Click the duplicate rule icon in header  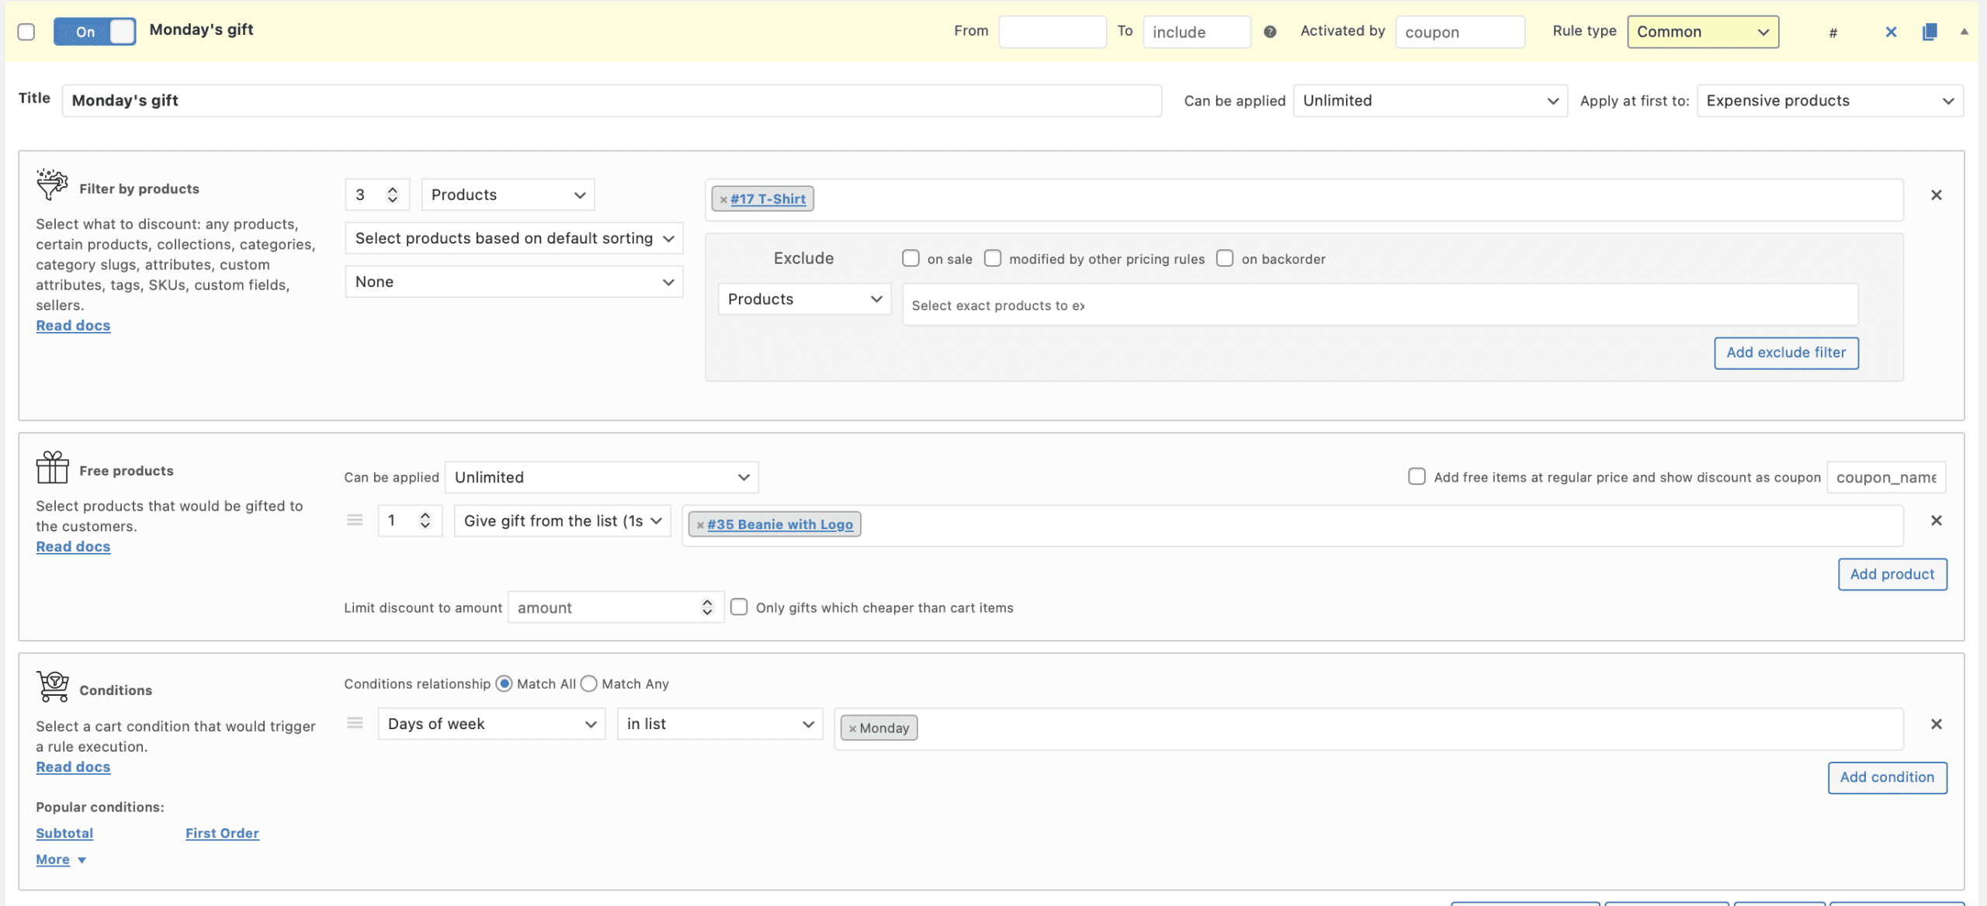[x=1930, y=32]
